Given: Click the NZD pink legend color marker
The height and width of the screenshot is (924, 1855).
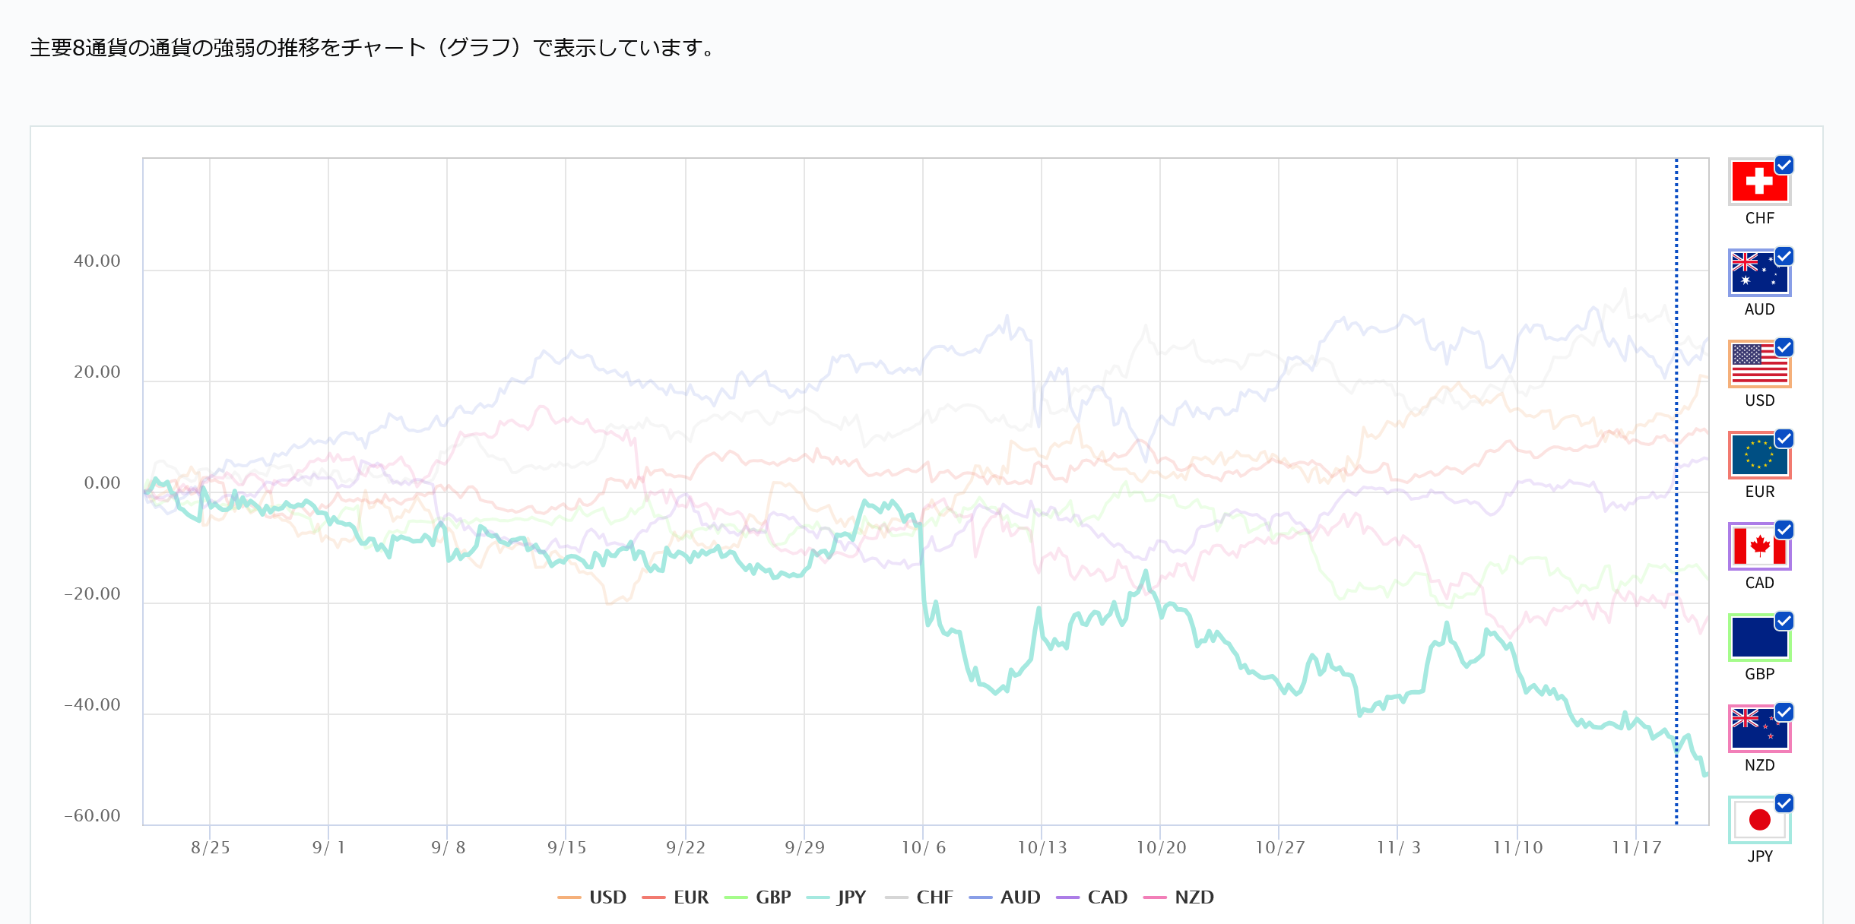Looking at the screenshot, I should (1154, 897).
